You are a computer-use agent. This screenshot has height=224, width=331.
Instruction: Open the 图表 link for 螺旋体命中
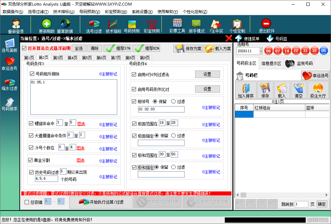coord(81,124)
